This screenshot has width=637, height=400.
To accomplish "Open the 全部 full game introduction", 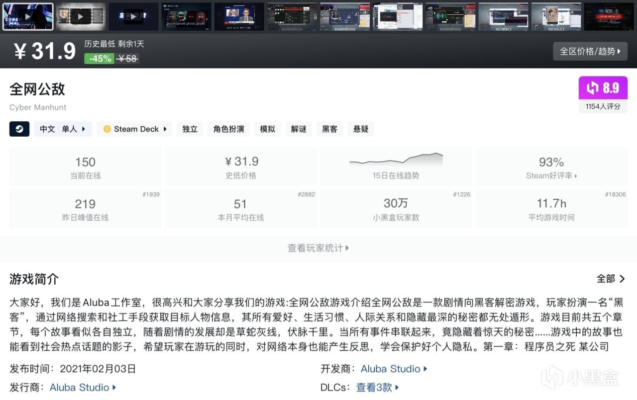I will pos(611,279).
